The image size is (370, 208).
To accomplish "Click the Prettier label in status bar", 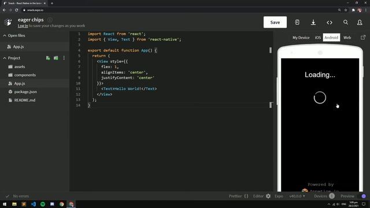I will tap(235, 196).
